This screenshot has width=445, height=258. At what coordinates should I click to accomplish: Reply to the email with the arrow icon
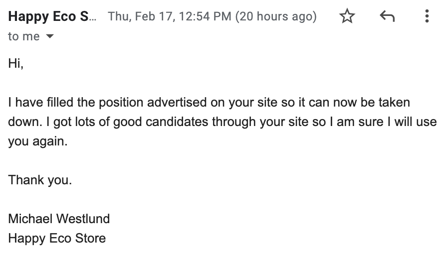click(387, 17)
